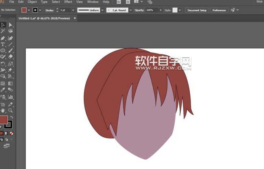This screenshot has width=264, height=169.
Task: Select the Direct Selection tool
Action: pyautogui.click(x=11, y=25)
